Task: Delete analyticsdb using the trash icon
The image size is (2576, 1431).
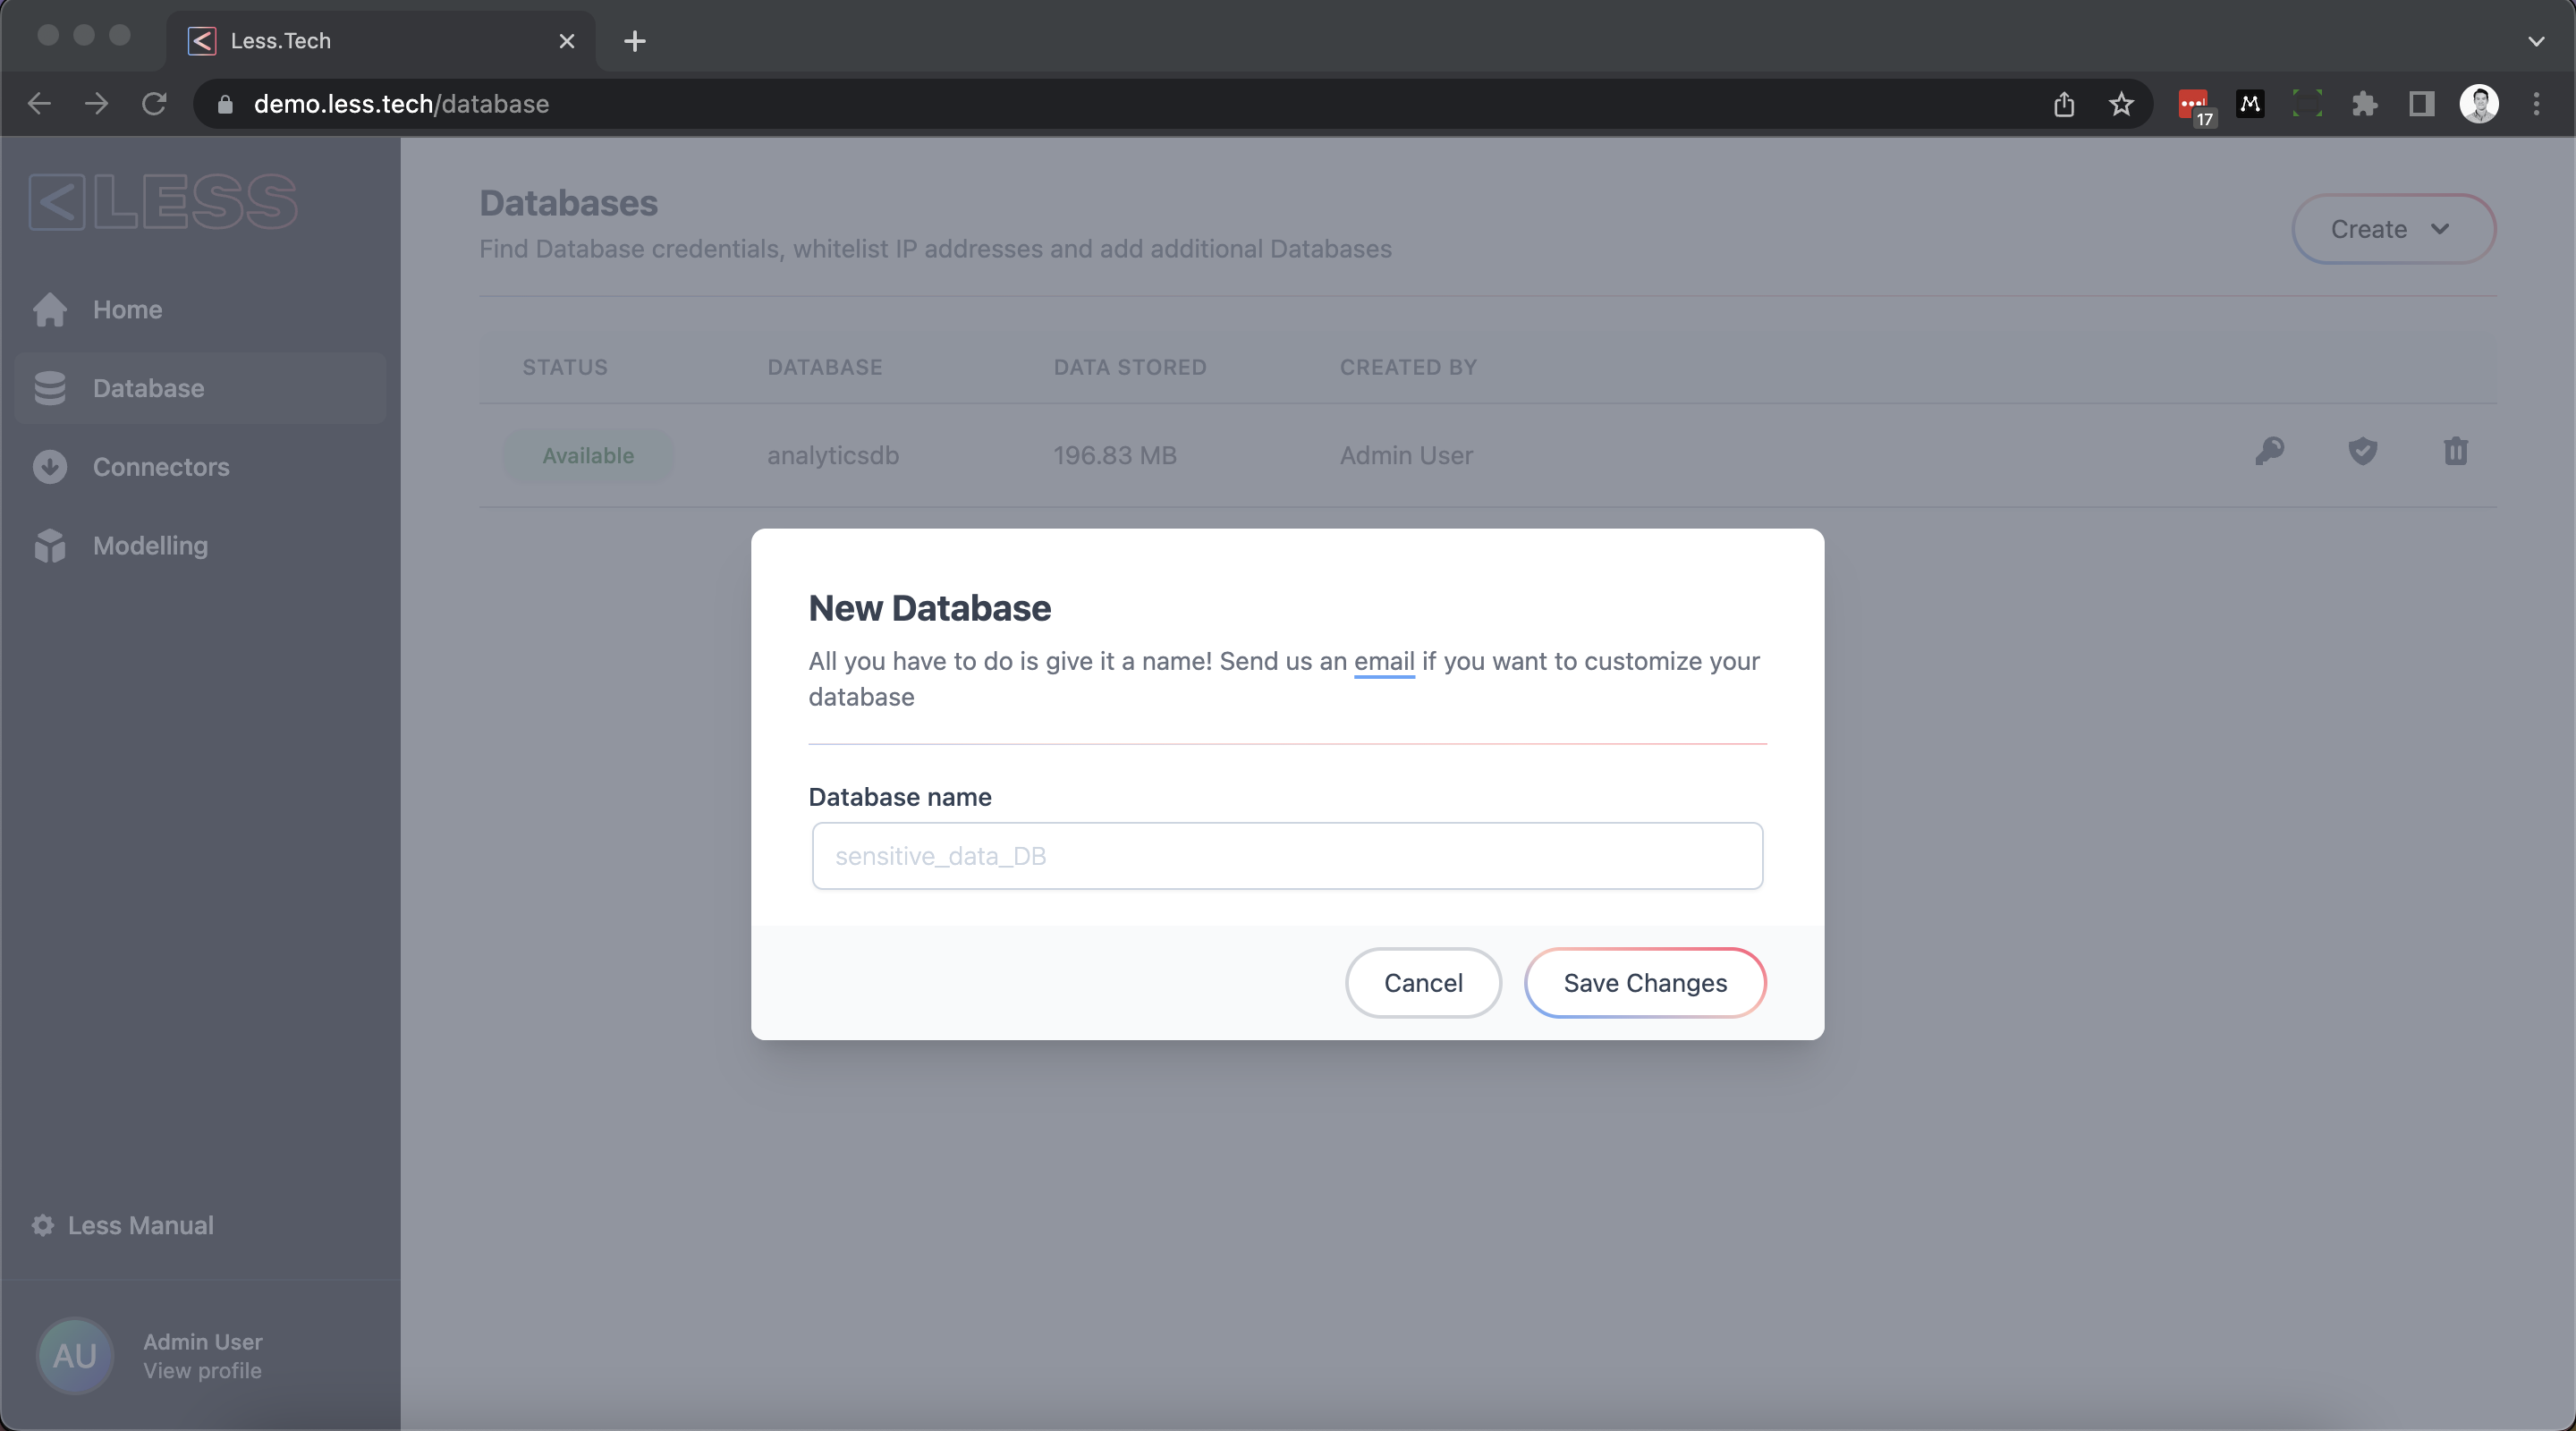Action: [2456, 453]
